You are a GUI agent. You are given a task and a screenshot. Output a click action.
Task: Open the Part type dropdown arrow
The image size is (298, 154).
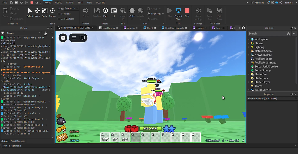[105, 19]
